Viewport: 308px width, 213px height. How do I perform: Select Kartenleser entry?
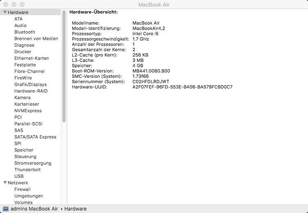point(27,104)
